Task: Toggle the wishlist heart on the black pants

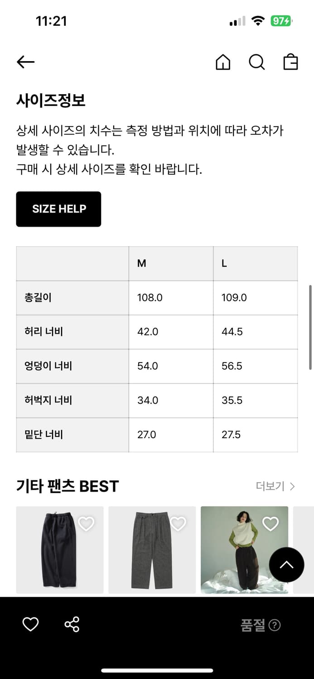Action: pos(86,523)
